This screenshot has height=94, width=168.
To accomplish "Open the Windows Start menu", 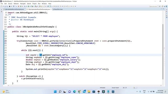I will [x=55, y=92].
